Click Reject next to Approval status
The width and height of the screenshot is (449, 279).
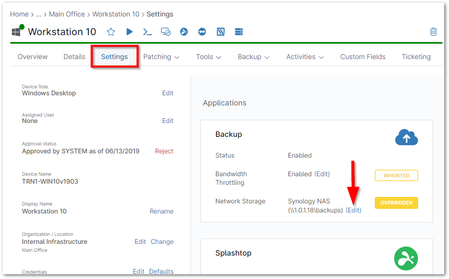pos(164,151)
